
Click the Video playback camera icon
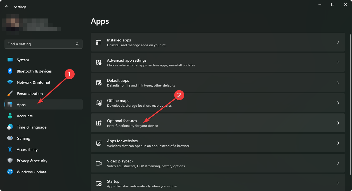99,163
